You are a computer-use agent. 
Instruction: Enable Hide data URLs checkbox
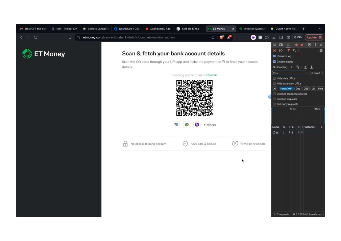(x=274, y=78)
